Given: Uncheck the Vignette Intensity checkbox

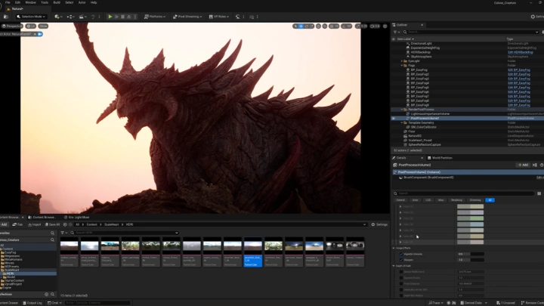Looking at the screenshot, I should tap(401, 254).
